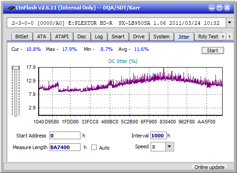Open the ATAPI tab
Viewport: 237px width, 173px height.
62,36
